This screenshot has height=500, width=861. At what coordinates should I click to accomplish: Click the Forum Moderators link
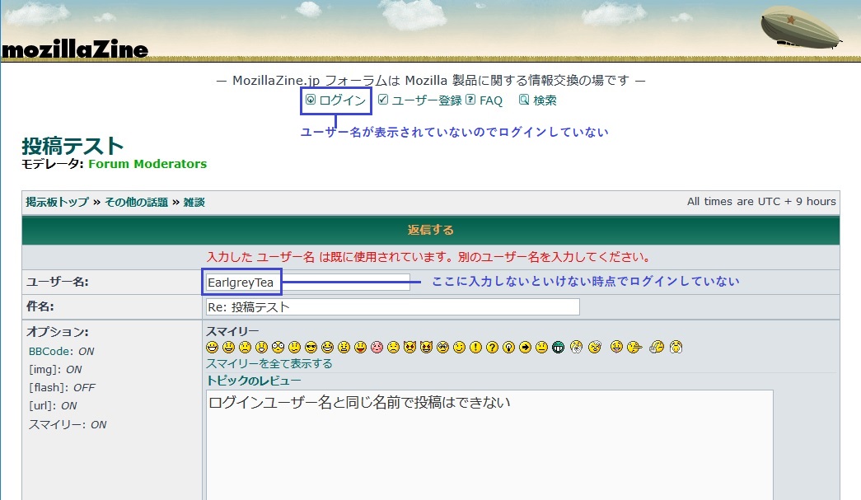click(x=147, y=164)
